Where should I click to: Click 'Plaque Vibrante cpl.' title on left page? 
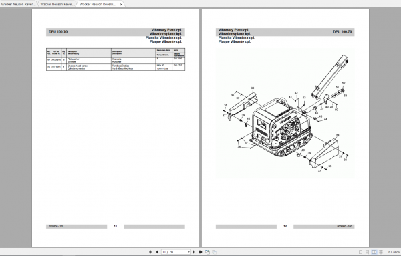(166, 41)
